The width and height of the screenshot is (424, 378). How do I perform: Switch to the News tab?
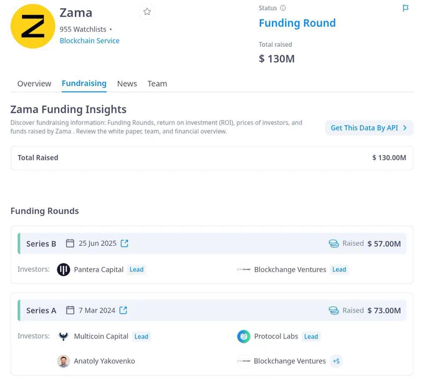127,84
